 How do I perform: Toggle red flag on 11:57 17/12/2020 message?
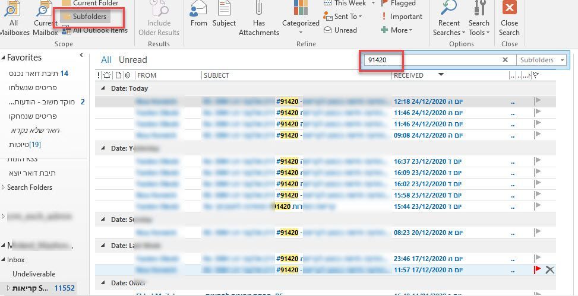pos(538,269)
